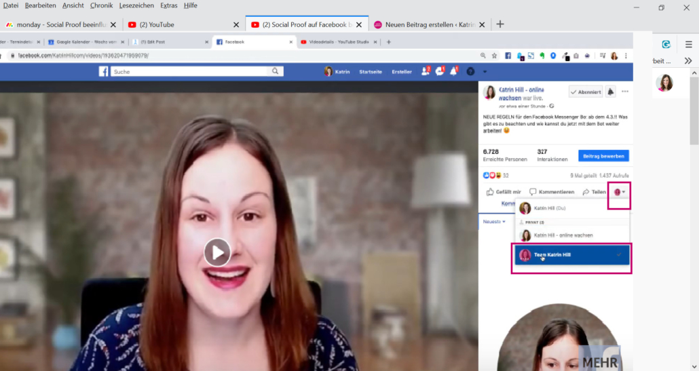Viewport: 699px width, 371px height.
Task: Toggle the Abonniert subscription button
Action: [586, 92]
